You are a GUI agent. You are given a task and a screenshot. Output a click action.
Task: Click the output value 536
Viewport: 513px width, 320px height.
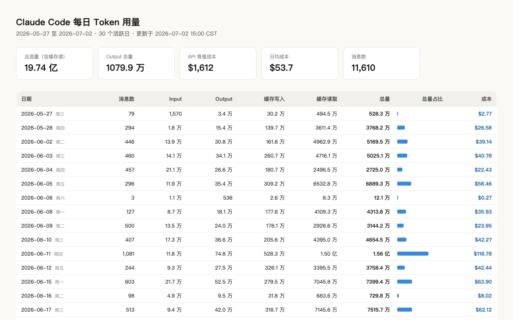228,198
